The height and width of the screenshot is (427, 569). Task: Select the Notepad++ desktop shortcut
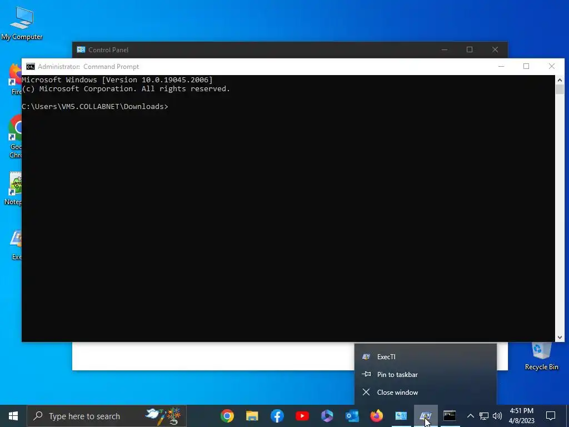pyautogui.click(x=13, y=189)
